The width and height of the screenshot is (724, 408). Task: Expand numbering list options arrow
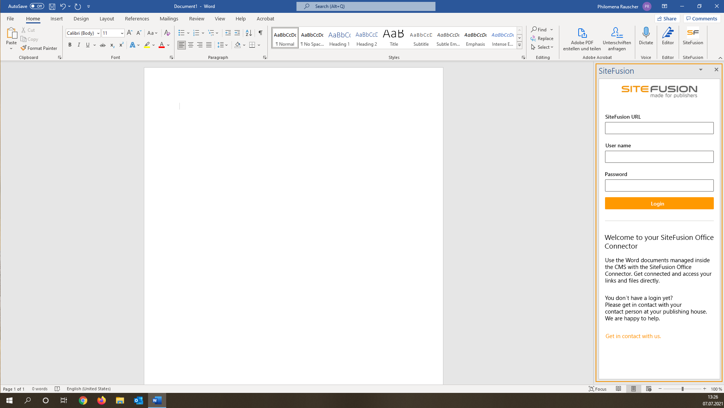tap(203, 33)
